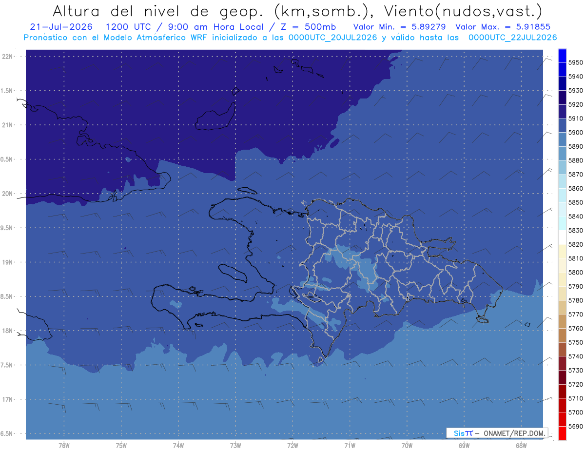Screen dimensions: 585x452
Task: Click the '70W' longitude label
Action: click(407, 446)
